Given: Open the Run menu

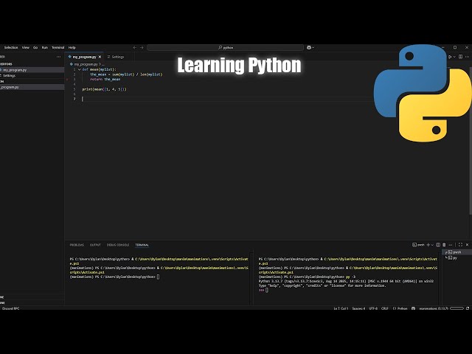Looking at the screenshot, I should 45,47.
